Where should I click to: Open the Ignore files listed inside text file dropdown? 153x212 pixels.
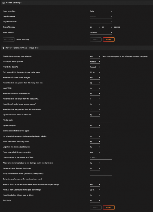click(95, 115)
